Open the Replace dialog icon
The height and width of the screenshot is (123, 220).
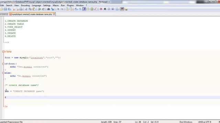point(53,9)
